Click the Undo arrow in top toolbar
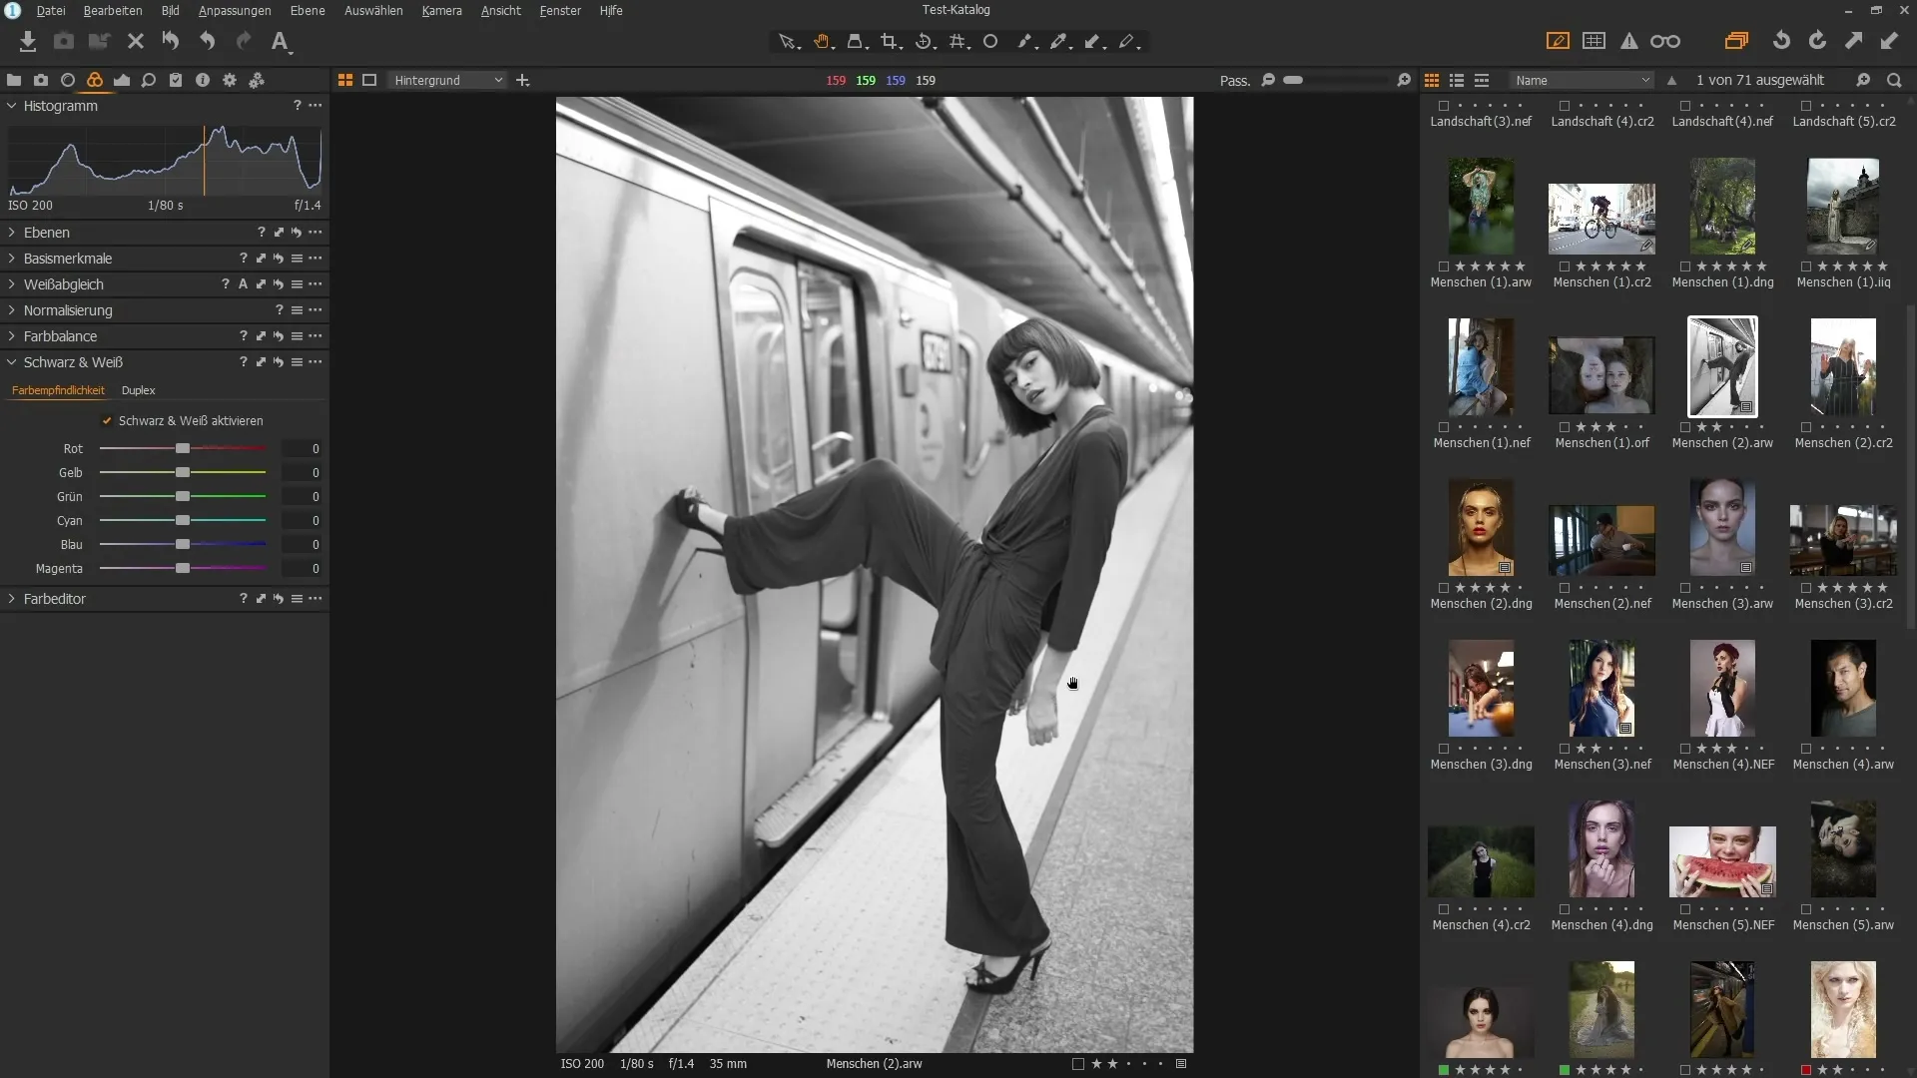 click(x=207, y=41)
